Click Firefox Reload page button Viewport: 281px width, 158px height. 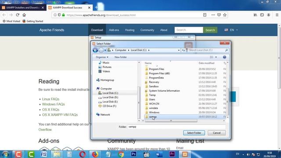click(x=18, y=15)
